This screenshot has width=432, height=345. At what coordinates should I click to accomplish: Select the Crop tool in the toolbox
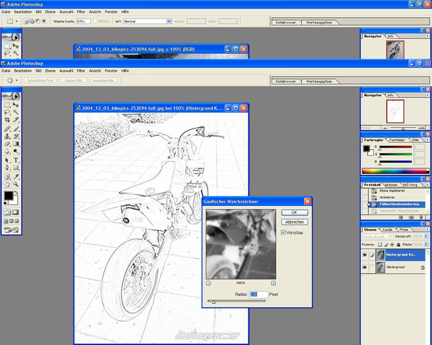click(x=7, y=120)
